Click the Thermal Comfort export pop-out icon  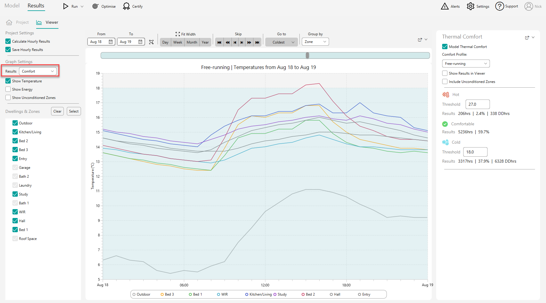click(x=527, y=38)
